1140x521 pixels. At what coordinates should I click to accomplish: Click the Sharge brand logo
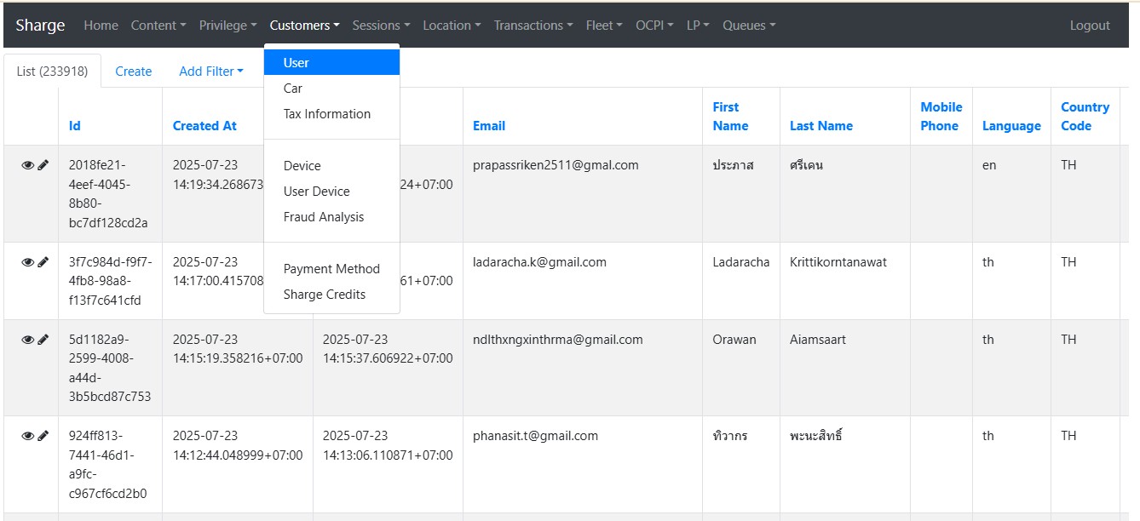click(40, 26)
